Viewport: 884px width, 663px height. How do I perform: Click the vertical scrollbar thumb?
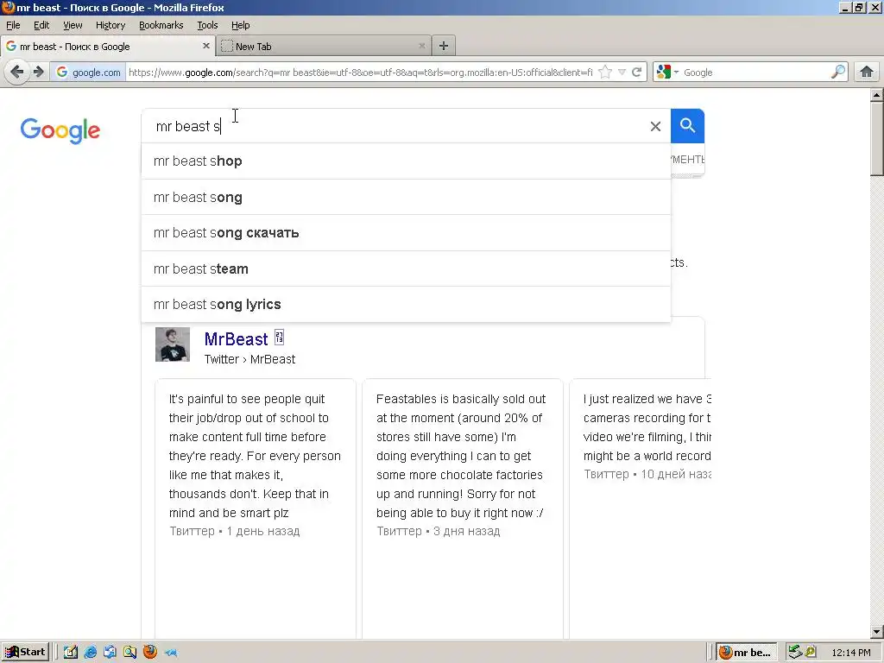[877, 139]
